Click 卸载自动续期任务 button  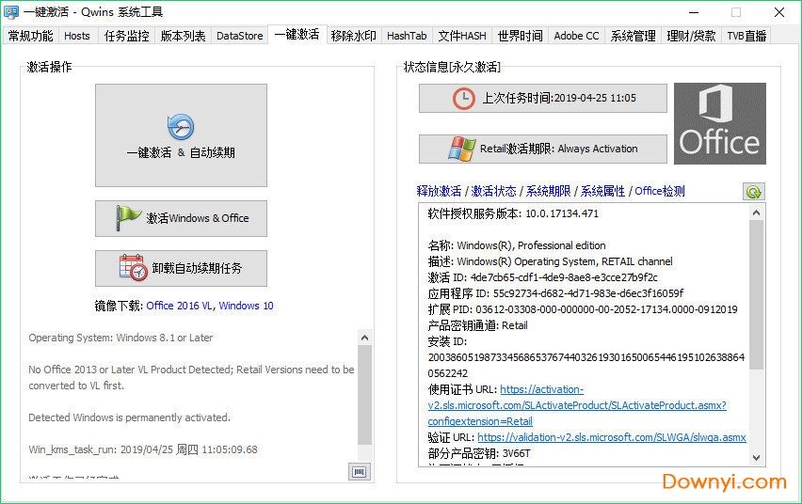181,268
